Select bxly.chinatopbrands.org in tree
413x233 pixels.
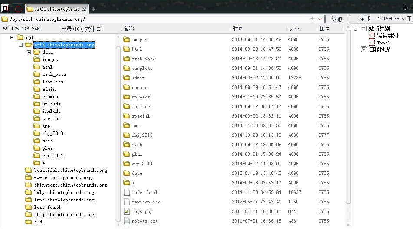pyautogui.click(x=64, y=192)
